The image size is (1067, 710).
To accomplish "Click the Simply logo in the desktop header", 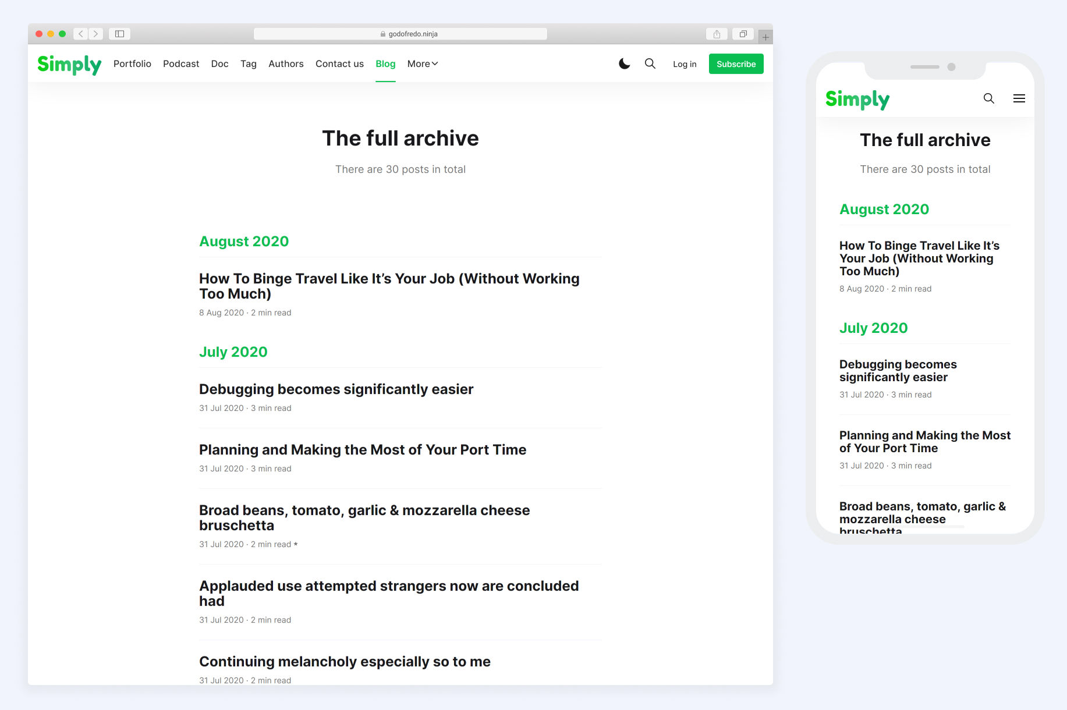I will pos(69,64).
